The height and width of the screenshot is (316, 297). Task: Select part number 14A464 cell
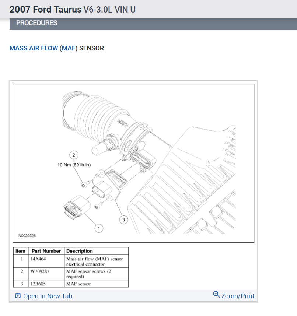pyautogui.click(x=46, y=261)
